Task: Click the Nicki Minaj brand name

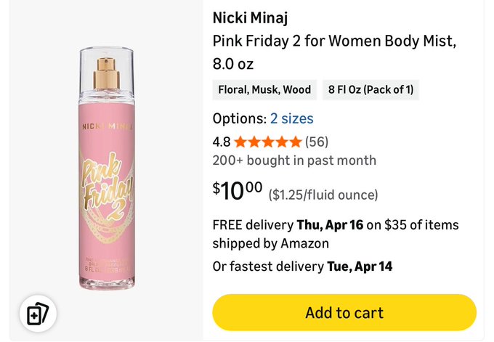Action: pos(250,17)
